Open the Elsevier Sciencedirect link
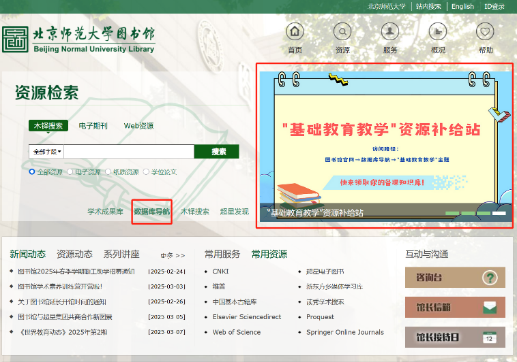The width and height of the screenshot is (517, 362). click(x=247, y=317)
